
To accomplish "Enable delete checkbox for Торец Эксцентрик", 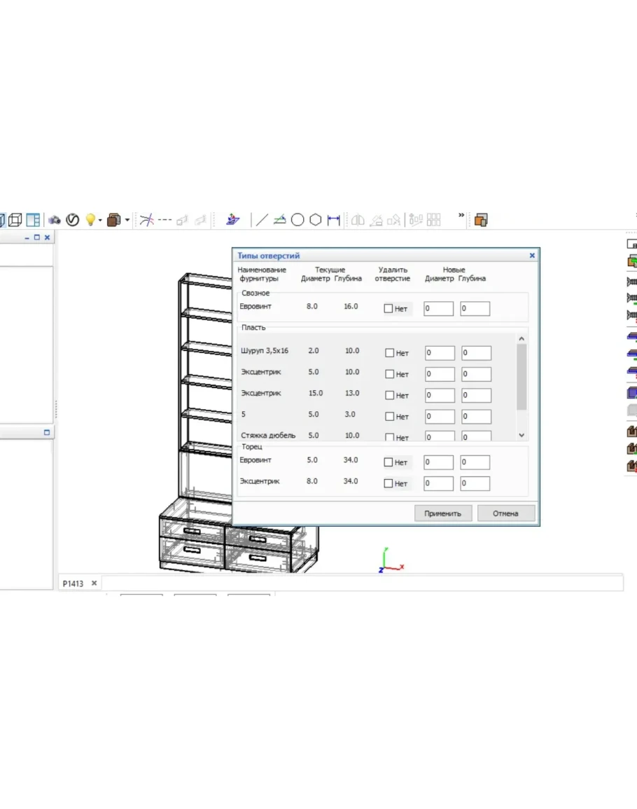I will tap(388, 483).
